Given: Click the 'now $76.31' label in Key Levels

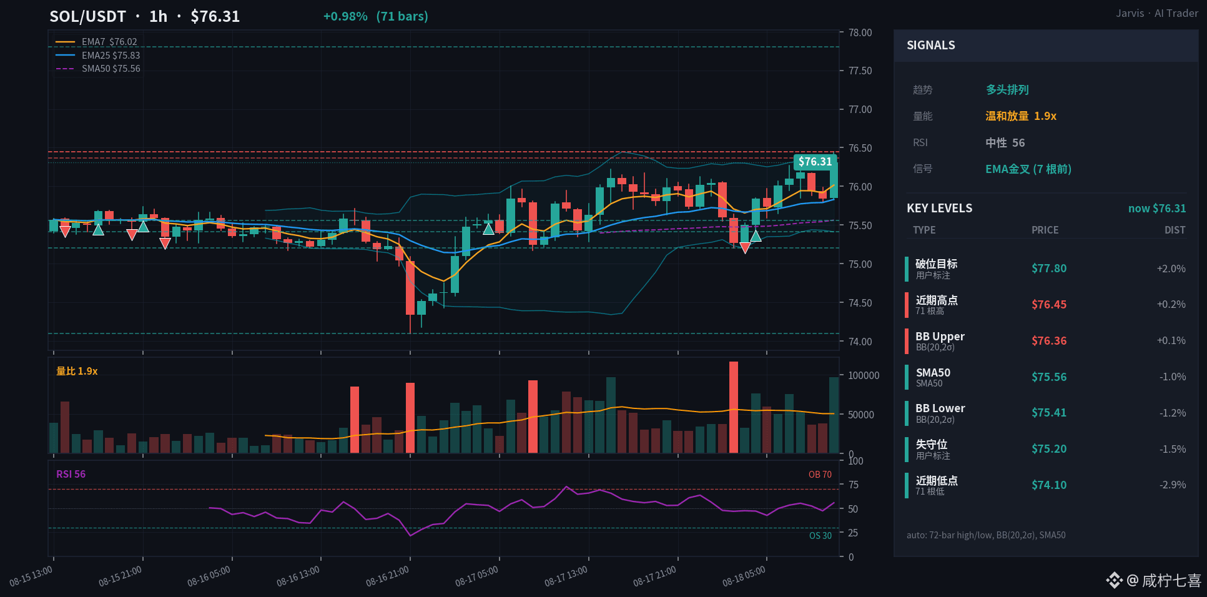Looking at the screenshot, I should 1157,209.
